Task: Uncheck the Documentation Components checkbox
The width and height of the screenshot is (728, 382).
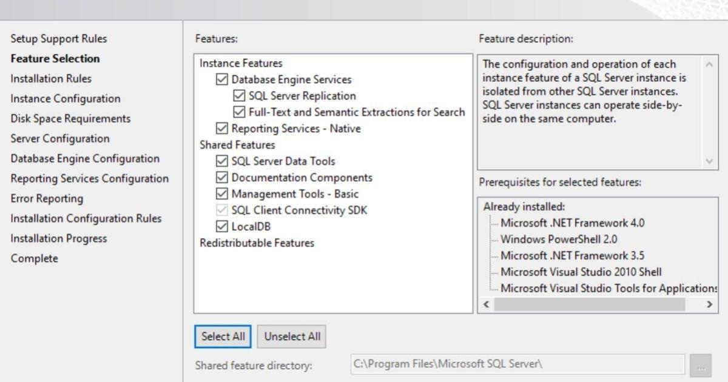Action: point(222,178)
